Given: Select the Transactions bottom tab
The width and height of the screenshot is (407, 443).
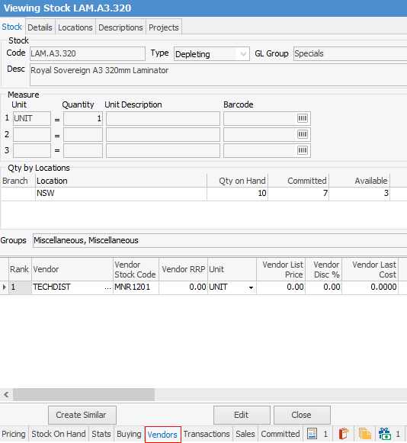Looking at the screenshot, I should [207, 434].
